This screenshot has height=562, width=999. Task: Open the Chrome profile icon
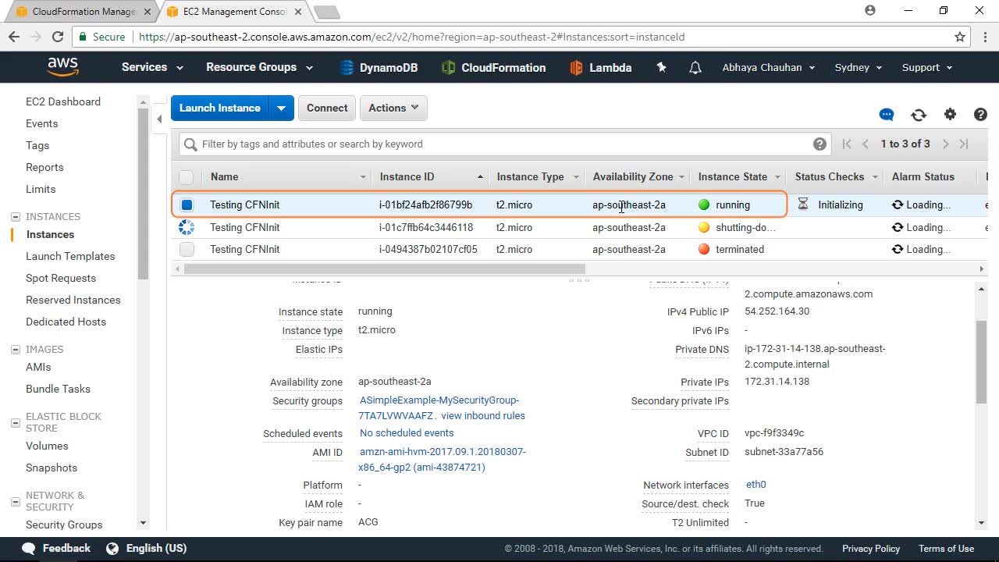point(870,10)
